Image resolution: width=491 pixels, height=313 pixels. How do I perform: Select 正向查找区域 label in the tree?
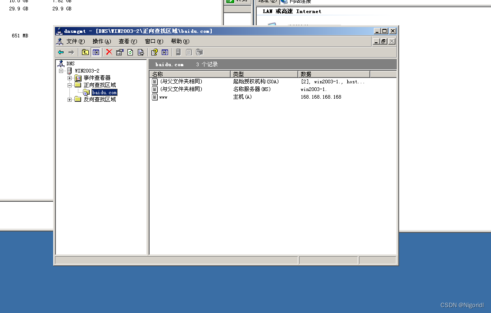point(100,85)
